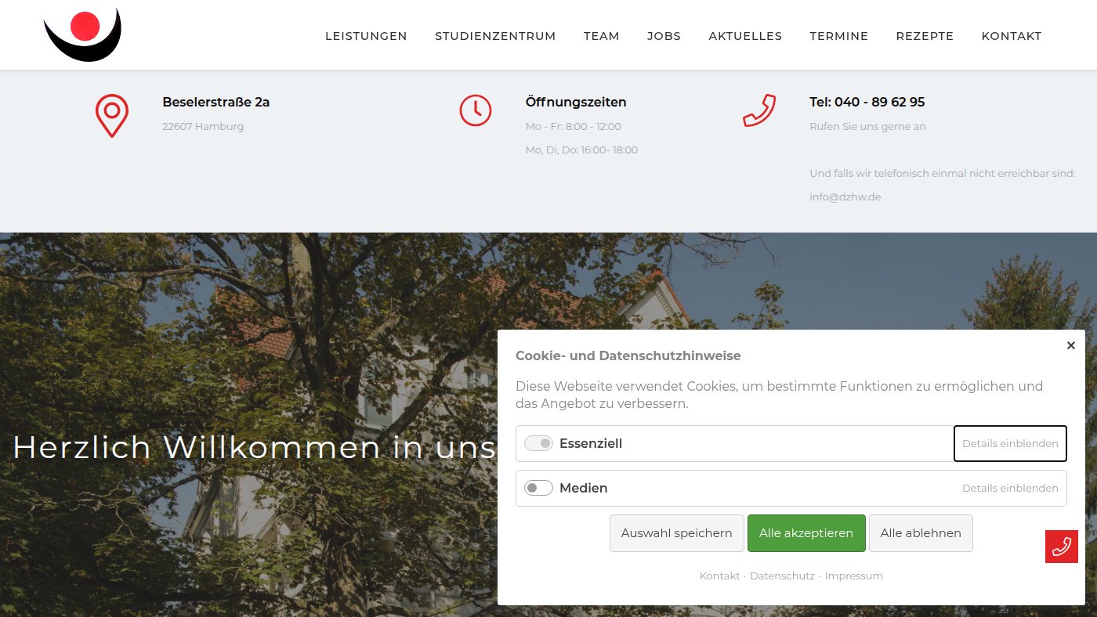Screen dimensions: 1097x617
Task: Click the Öffnungszeiten heading
Action: [576, 102]
